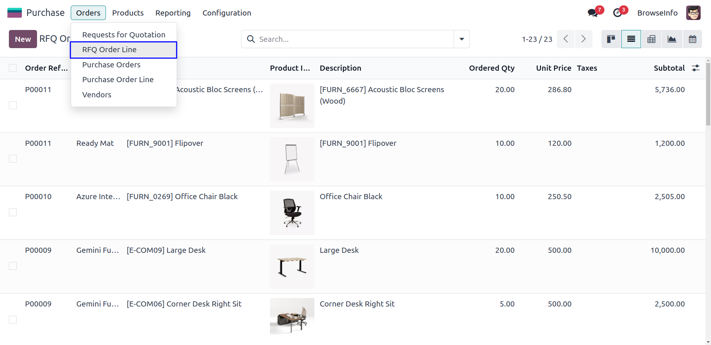Click the Purchase app logo icon

click(x=14, y=13)
